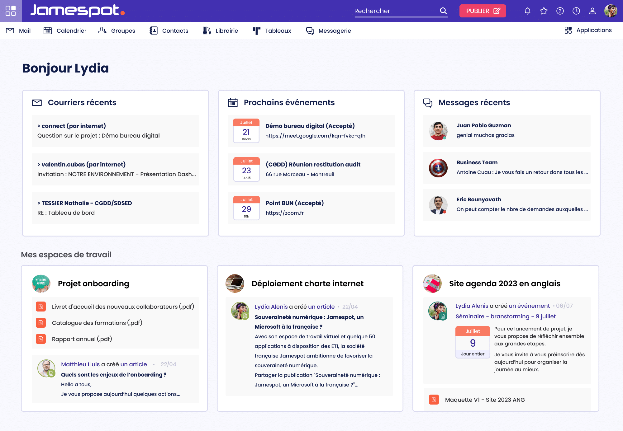Viewport: 623px width, 431px height.
Task: Expand the valentin.cubas mail entry
Action: point(116,169)
